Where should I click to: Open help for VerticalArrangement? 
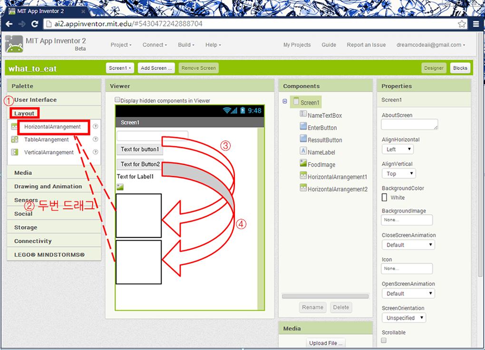(x=96, y=151)
